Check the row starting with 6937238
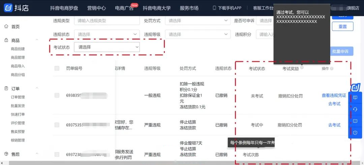 click(x=57, y=154)
